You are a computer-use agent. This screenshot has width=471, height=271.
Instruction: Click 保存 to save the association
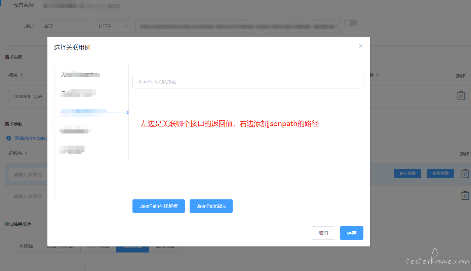pos(352,233)
